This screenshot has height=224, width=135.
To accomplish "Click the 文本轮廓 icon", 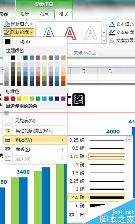I will 112,32.
